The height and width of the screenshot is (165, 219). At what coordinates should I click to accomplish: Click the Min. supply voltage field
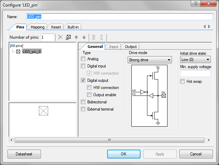[195, 73]
